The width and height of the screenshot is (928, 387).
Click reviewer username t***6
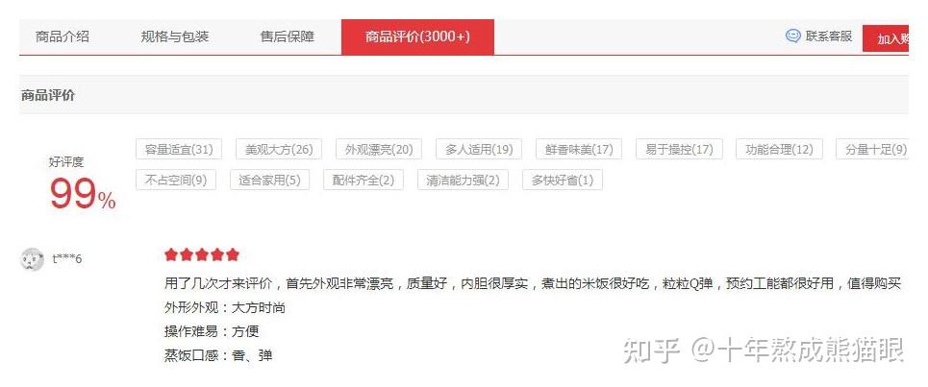tap(67, 258)
